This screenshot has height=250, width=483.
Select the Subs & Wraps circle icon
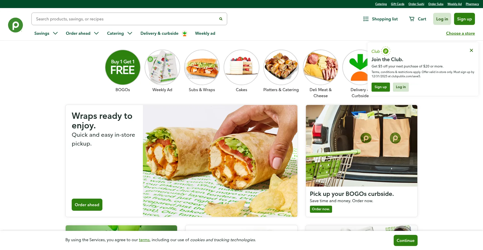point(202,67)
